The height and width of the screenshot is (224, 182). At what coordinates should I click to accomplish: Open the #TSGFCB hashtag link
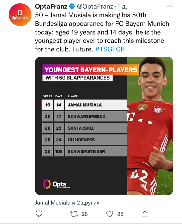click(x=110, y=49)
